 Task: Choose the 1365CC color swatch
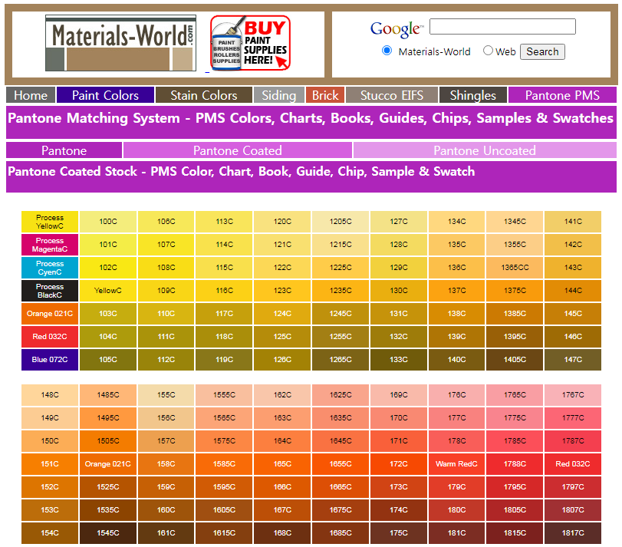point(515,268)
